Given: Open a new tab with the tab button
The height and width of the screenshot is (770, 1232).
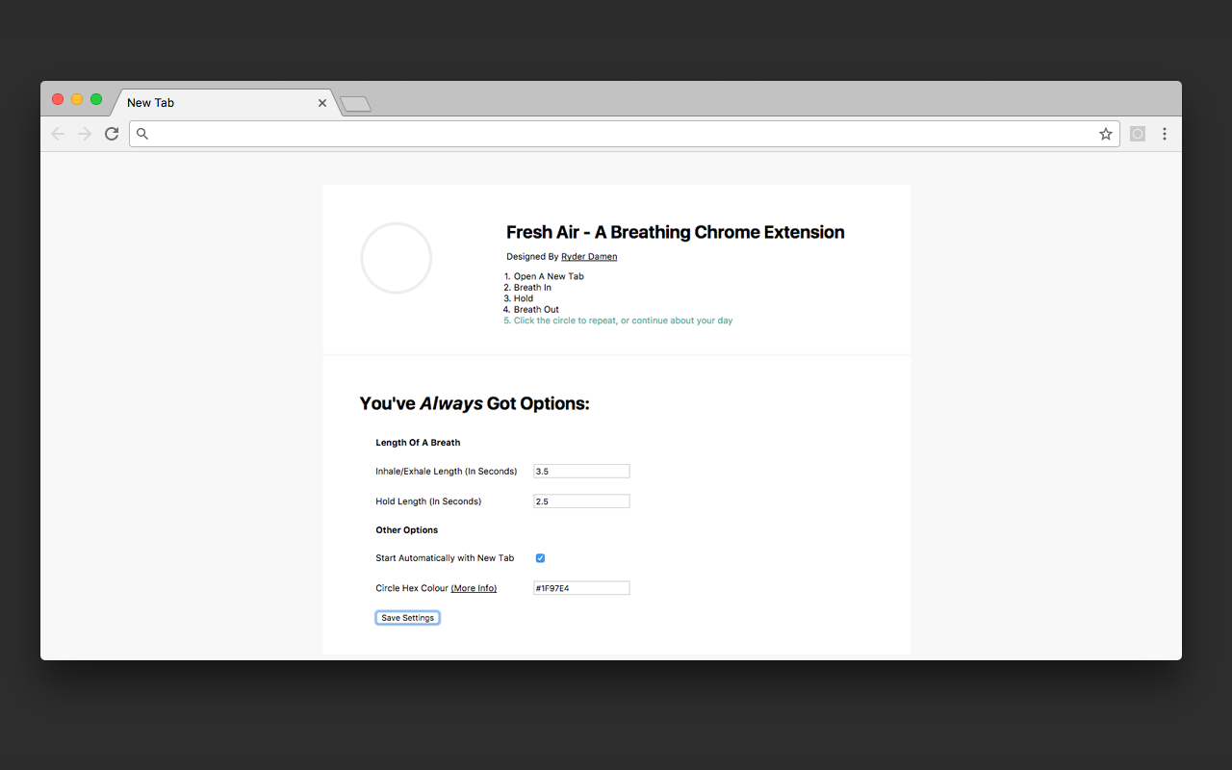Looking at the screenshot, I should tap(356, 104).
